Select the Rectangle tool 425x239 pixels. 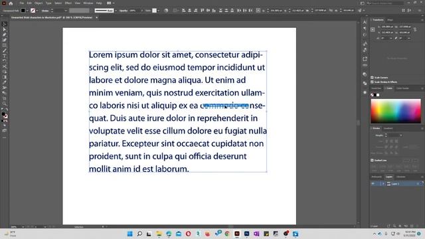(5, 45)
